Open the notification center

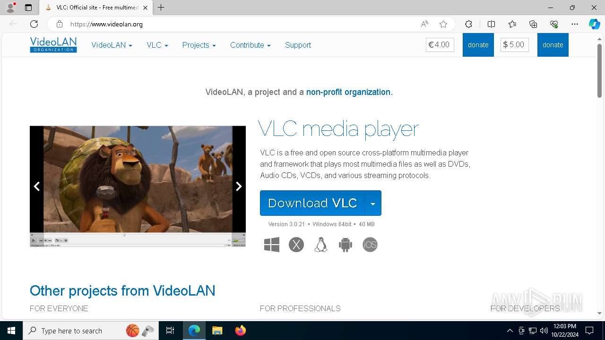click(589, 331)
